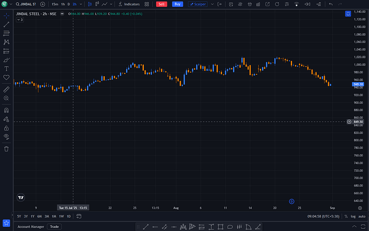Set chart range to 1D
The width and height of the screenshot is (369, 231).
[x=68, y=217]
